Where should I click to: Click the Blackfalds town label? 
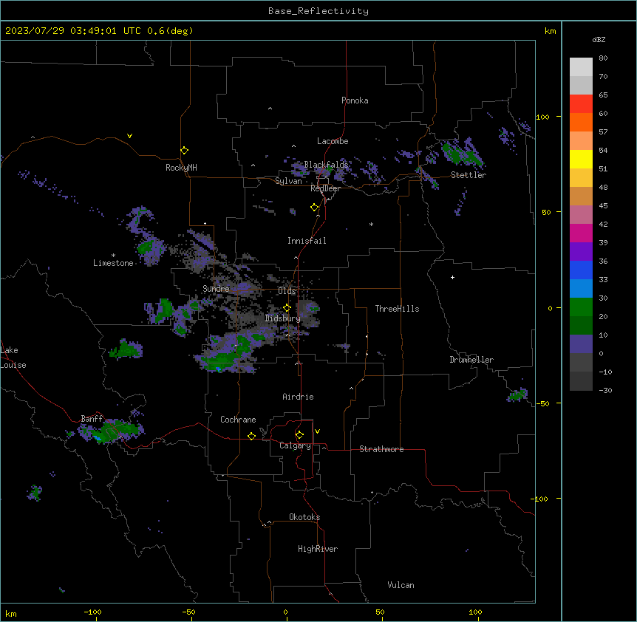pos(326,165)
